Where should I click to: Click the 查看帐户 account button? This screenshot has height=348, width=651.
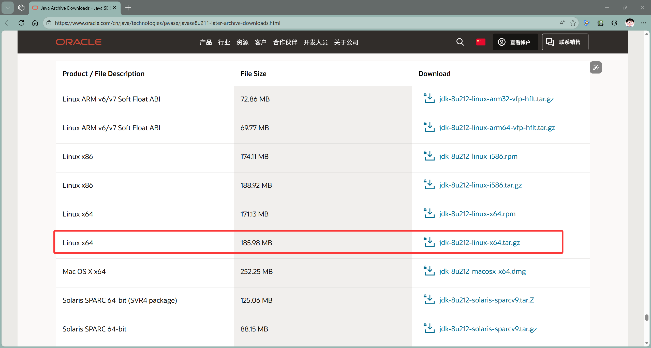pos(515,42)
